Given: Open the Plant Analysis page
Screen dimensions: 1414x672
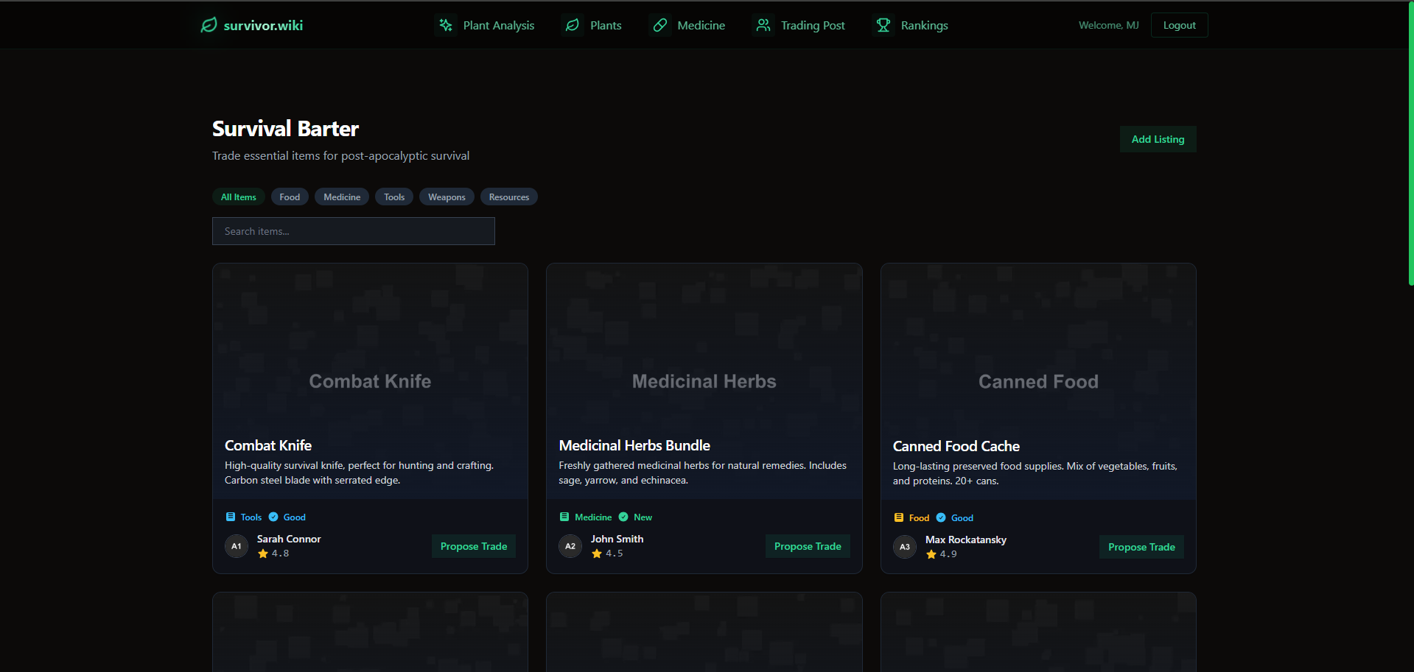Looking at the screenshot, I should 485,25.
